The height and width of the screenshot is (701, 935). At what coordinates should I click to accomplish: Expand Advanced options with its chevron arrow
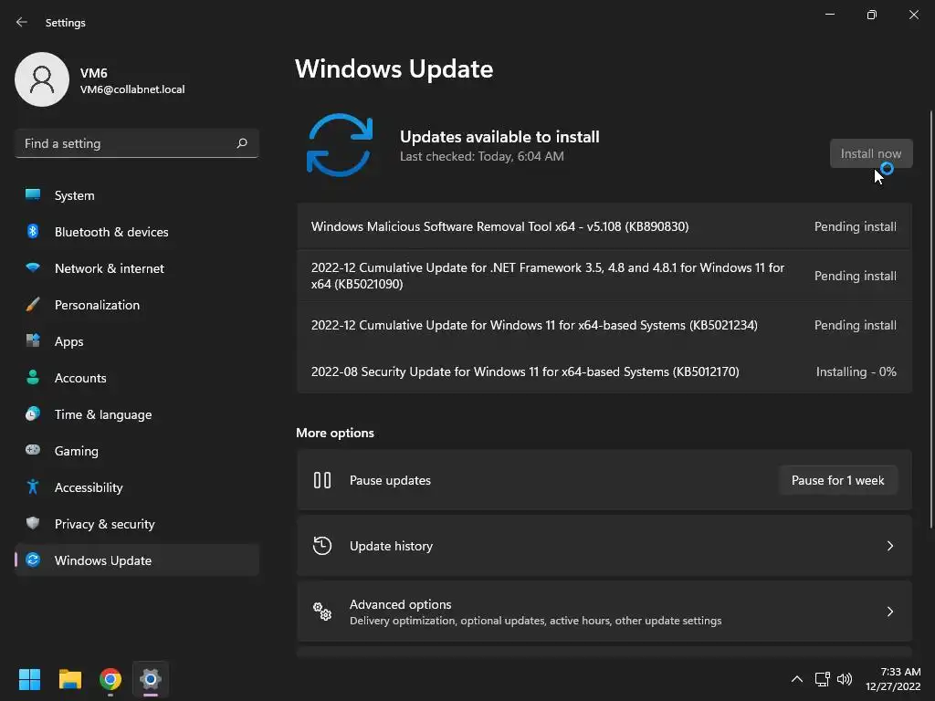coord(889,611)
